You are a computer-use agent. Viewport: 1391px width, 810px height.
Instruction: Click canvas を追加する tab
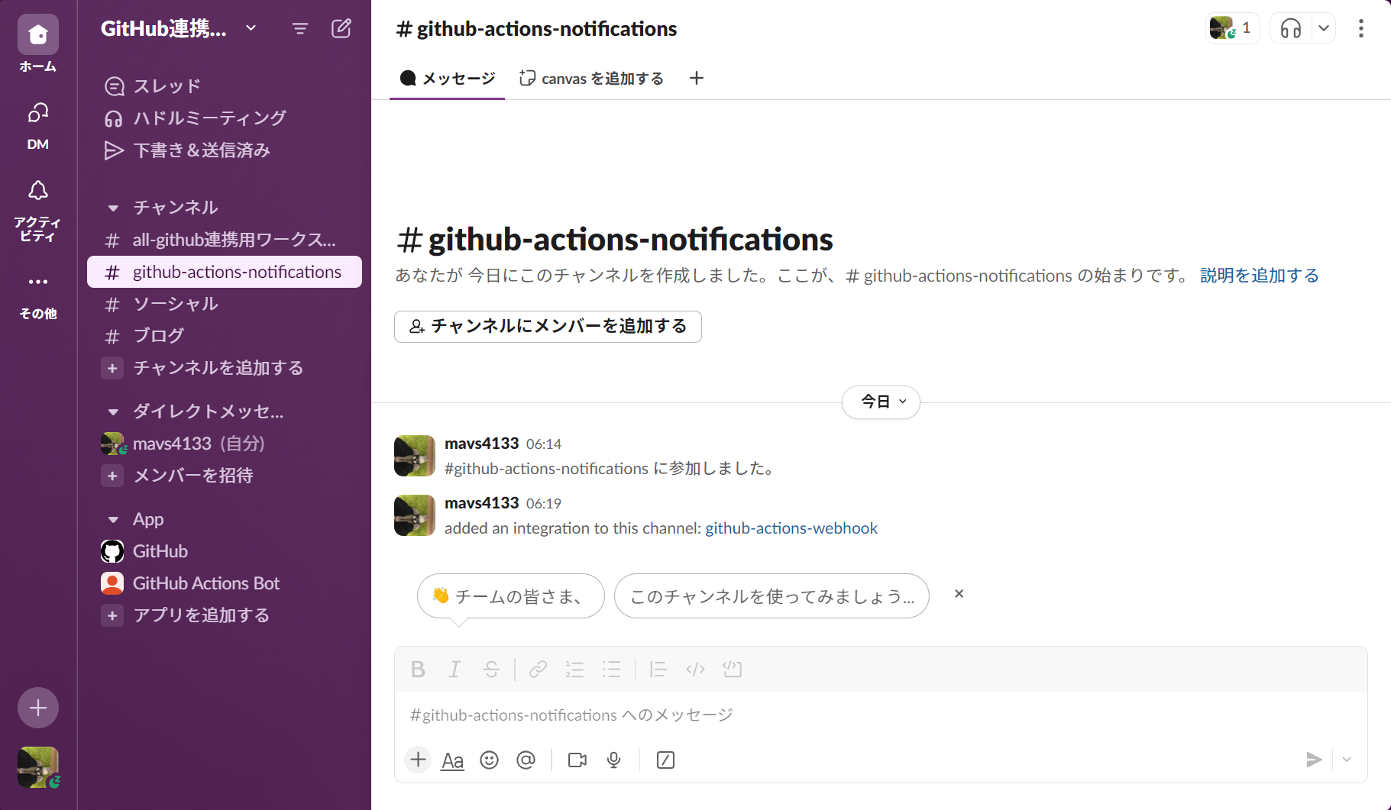(x=592, y=79)
